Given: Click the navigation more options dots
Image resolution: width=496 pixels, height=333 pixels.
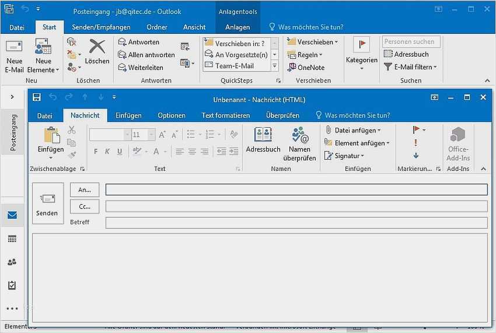Looking at the screenshot, I should pyautogui.click(x=12, y=309).
